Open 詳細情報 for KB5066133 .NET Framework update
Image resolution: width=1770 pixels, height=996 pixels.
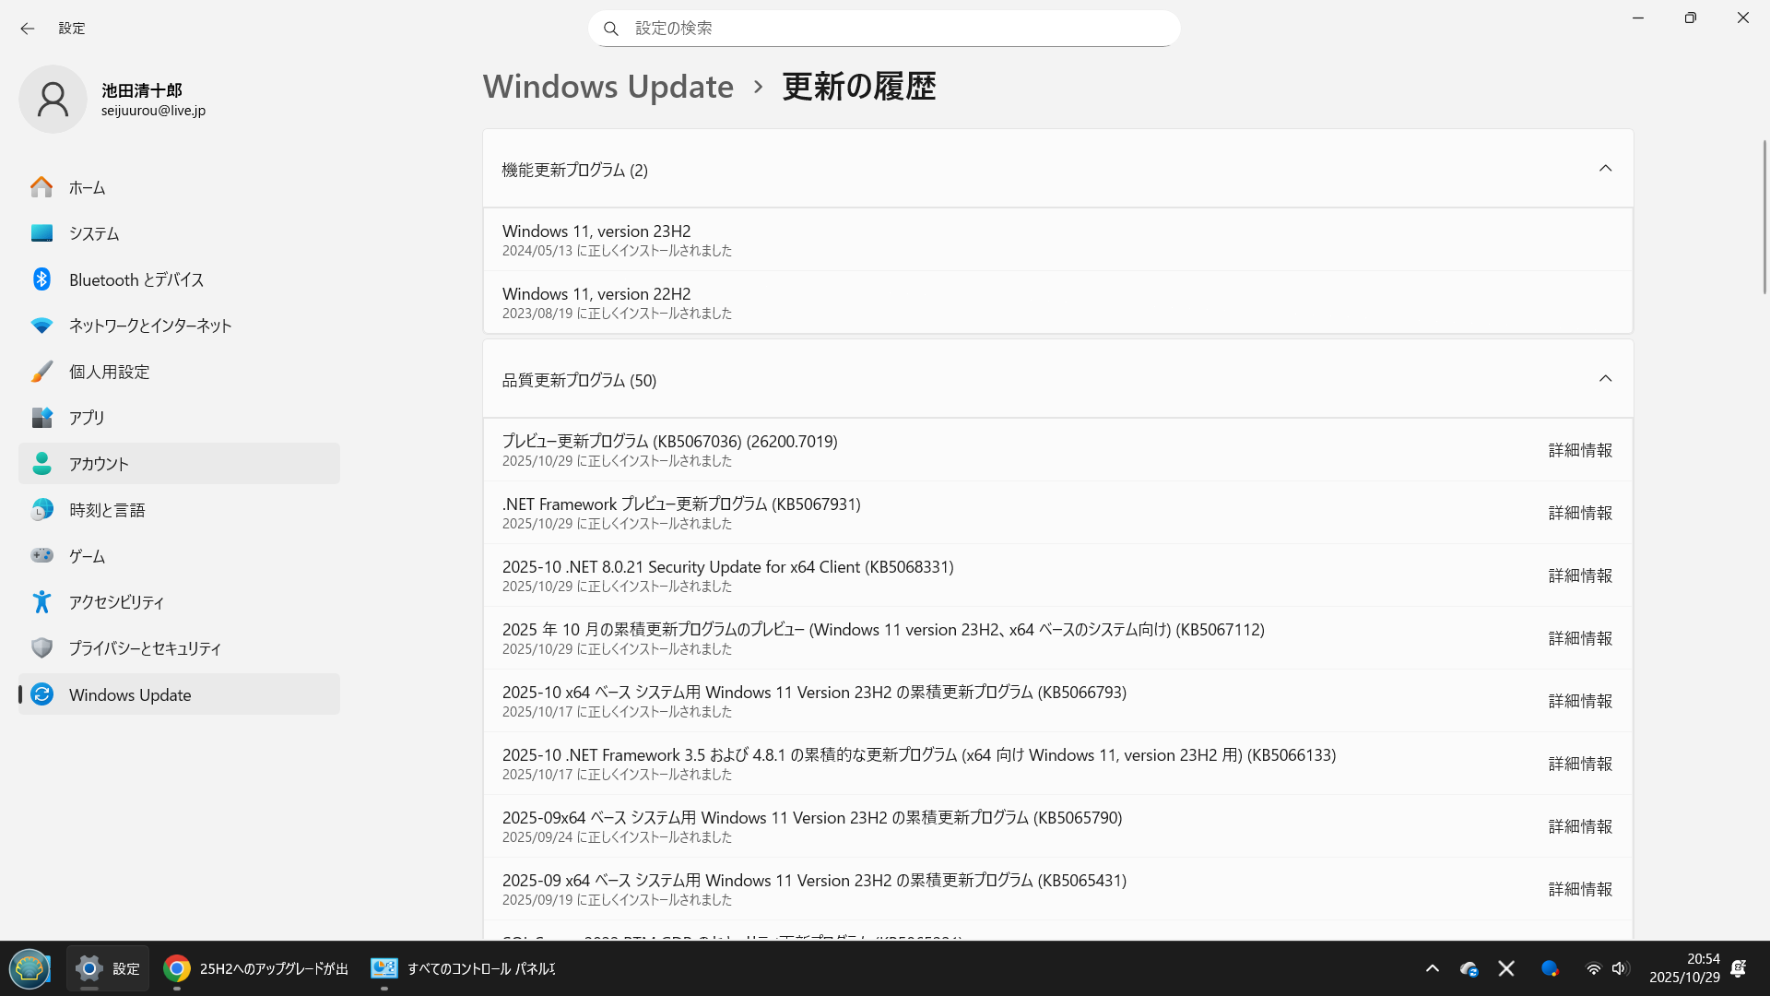click(1580, 764)
